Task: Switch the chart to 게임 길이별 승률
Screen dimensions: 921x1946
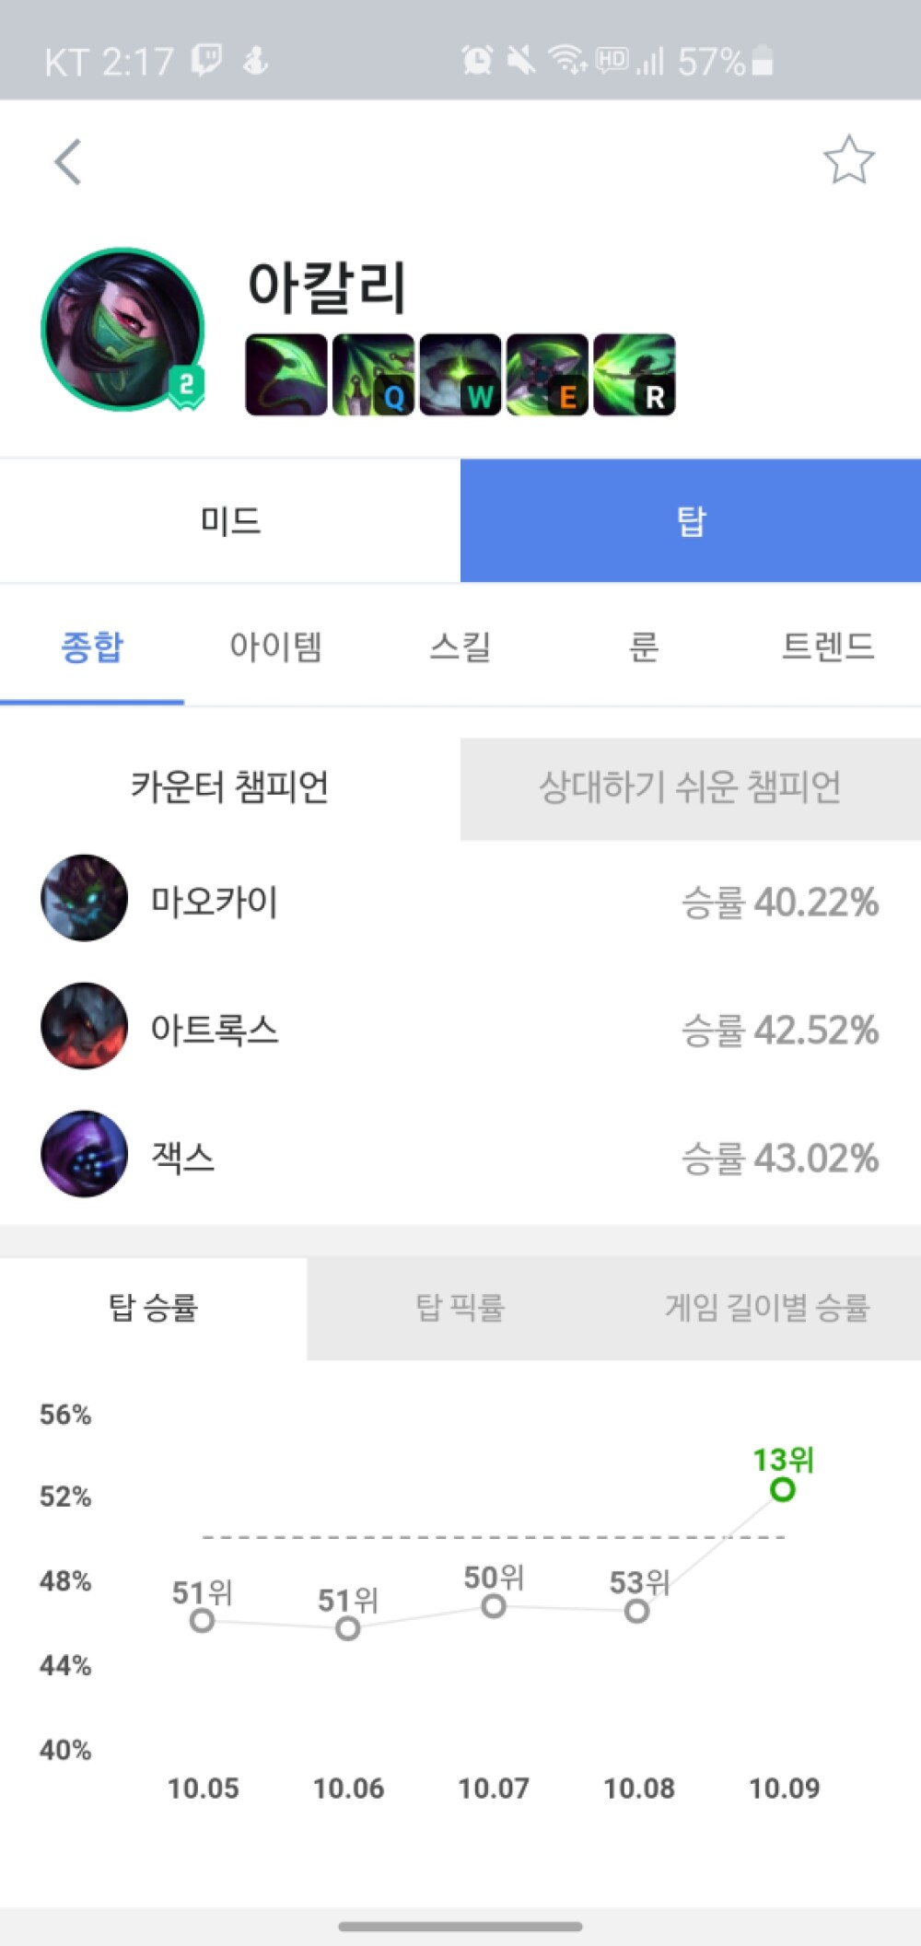Action: [x=766, y=1308]
